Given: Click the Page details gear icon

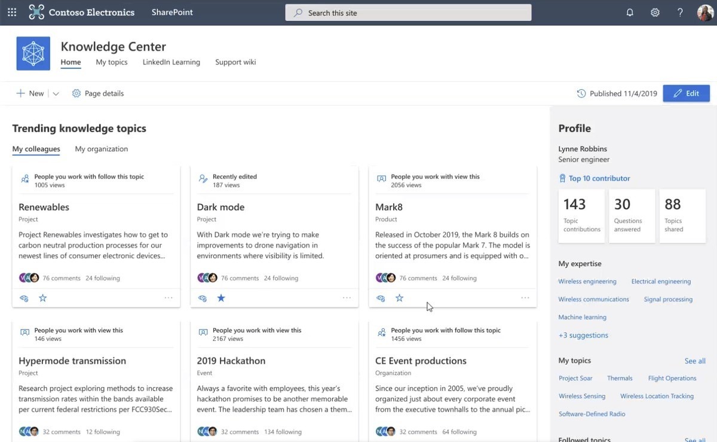Looking at the screenshot, I should (76, 93).
